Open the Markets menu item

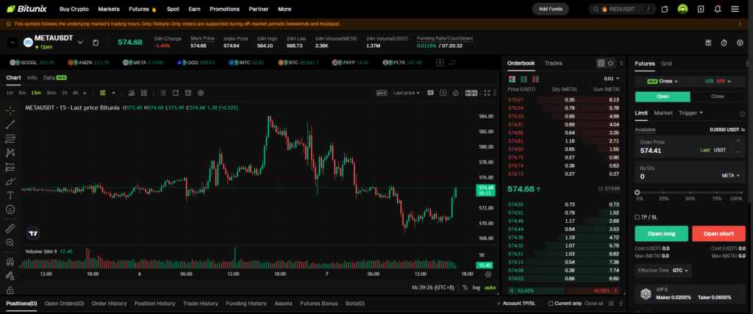pyautogui.click(x=109, y=9)
